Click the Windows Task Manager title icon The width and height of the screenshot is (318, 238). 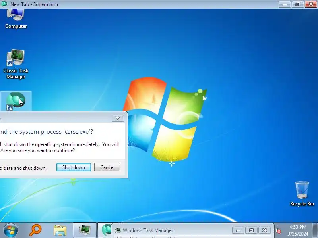118,230
